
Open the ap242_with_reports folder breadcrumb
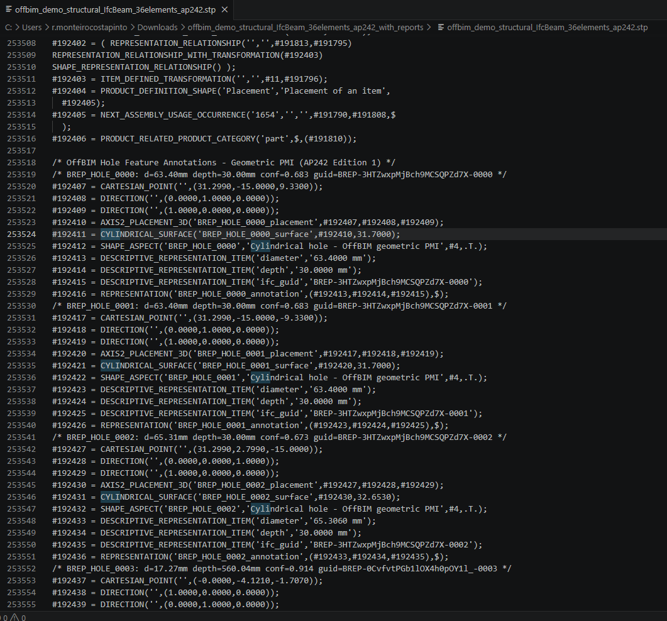point(306,27)
